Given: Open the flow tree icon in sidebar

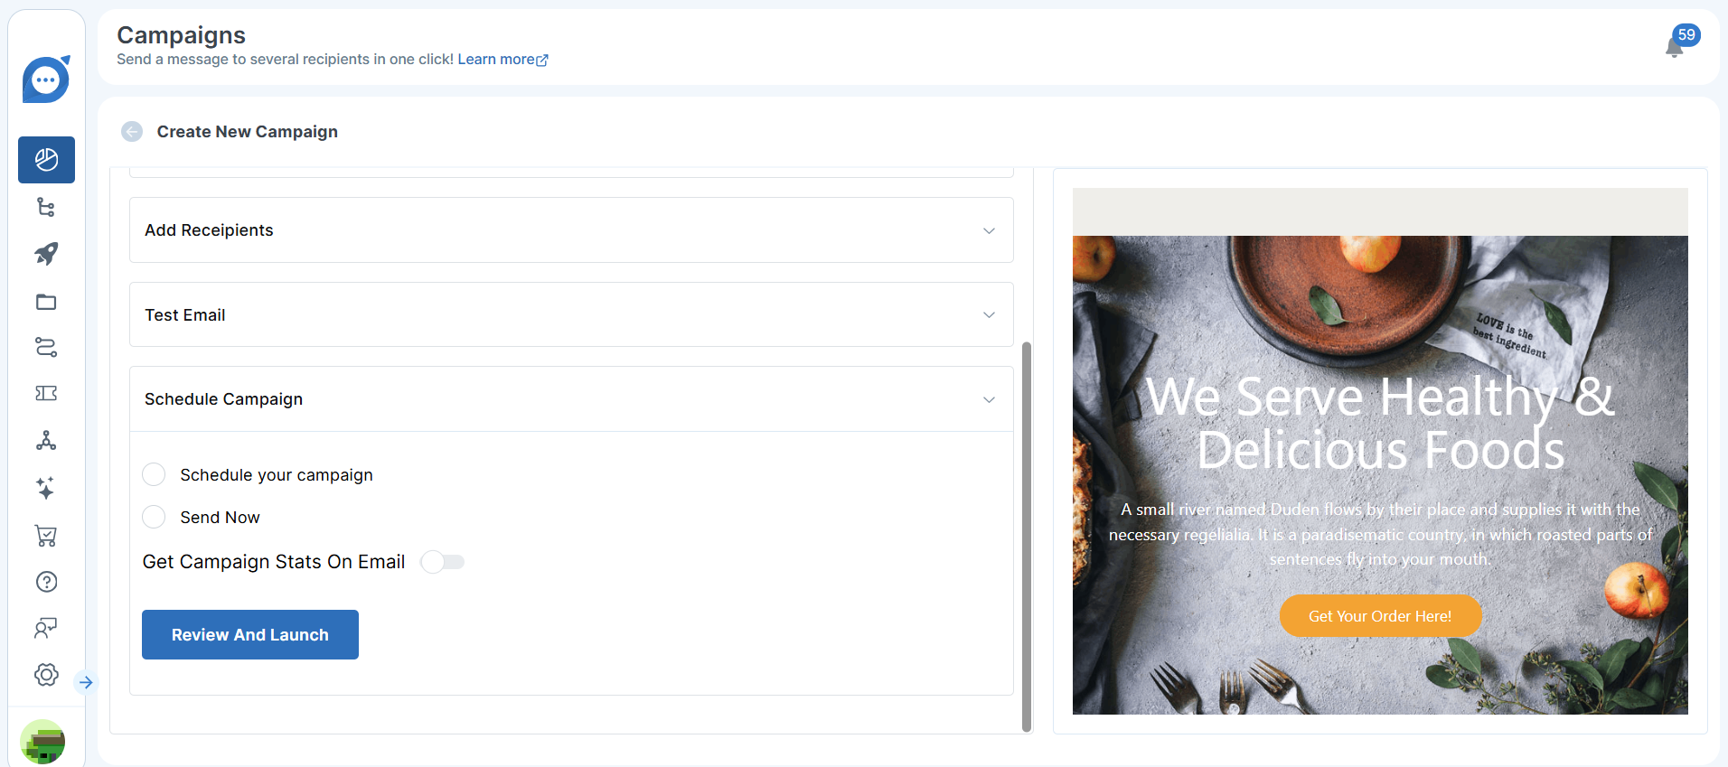Looking at the screenshot, I should [46, 207].
